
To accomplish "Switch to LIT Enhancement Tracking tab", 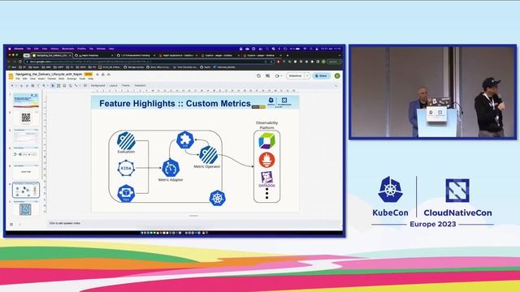I will coord(136,55).
